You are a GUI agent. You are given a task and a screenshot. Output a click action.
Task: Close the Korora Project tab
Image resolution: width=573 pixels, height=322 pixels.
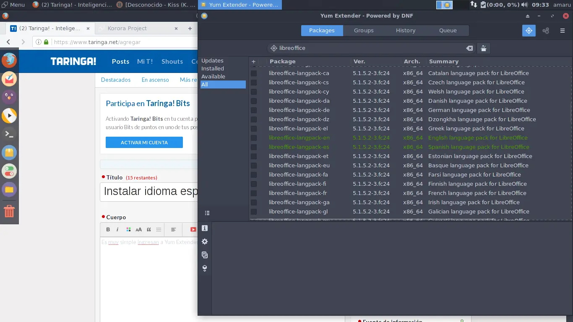177,29
